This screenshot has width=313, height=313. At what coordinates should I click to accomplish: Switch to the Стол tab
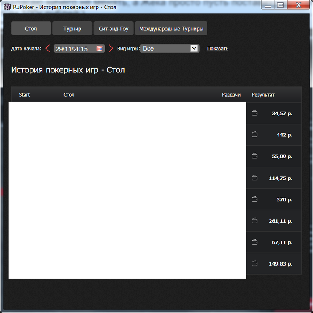click(x=31, y=29)
